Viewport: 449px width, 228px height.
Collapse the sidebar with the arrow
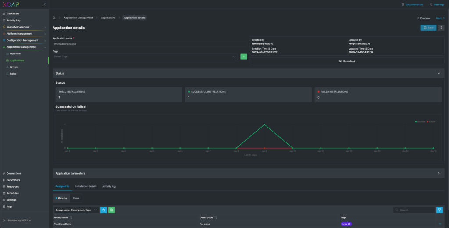click(x=45, y=4)
